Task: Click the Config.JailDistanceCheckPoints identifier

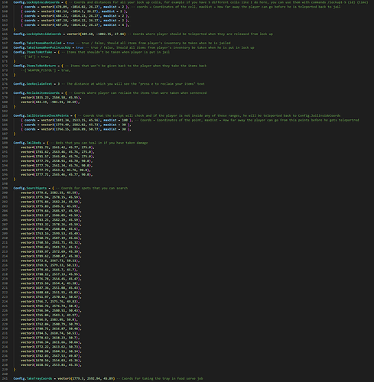Action: pos(41,115)
